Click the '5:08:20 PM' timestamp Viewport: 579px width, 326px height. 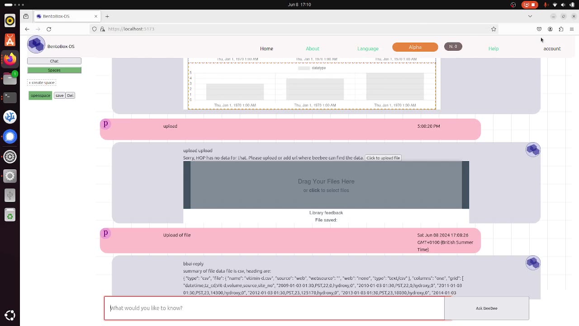[x=428, y=126]
